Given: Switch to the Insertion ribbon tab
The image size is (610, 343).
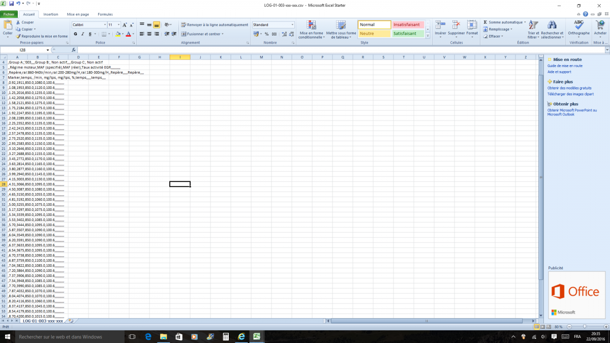Looking at the screenshot, I should (51, 14).
